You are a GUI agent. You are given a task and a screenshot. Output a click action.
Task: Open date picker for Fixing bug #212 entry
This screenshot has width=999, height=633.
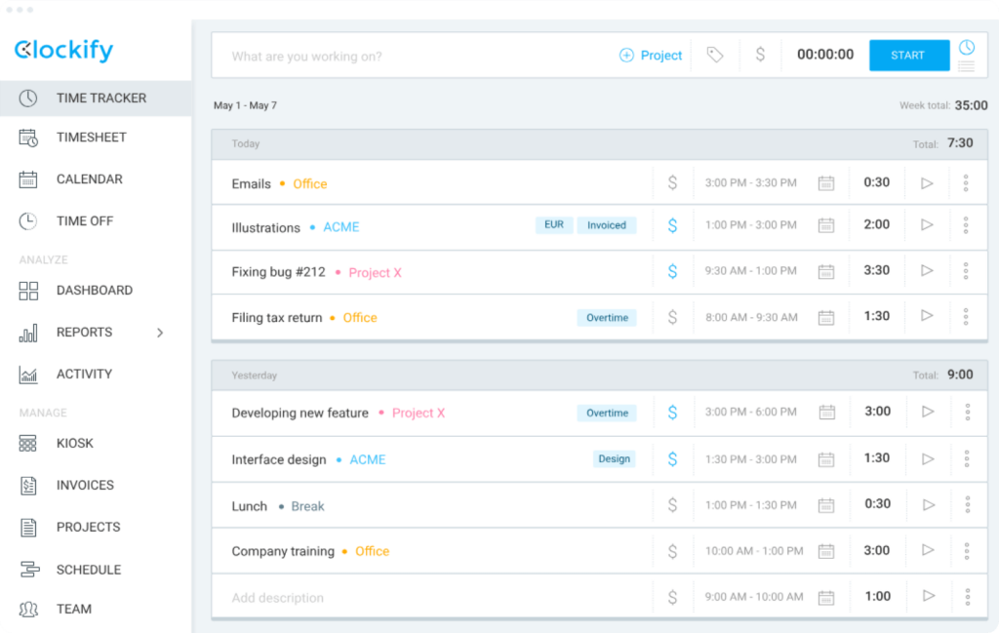pos(826,272)
